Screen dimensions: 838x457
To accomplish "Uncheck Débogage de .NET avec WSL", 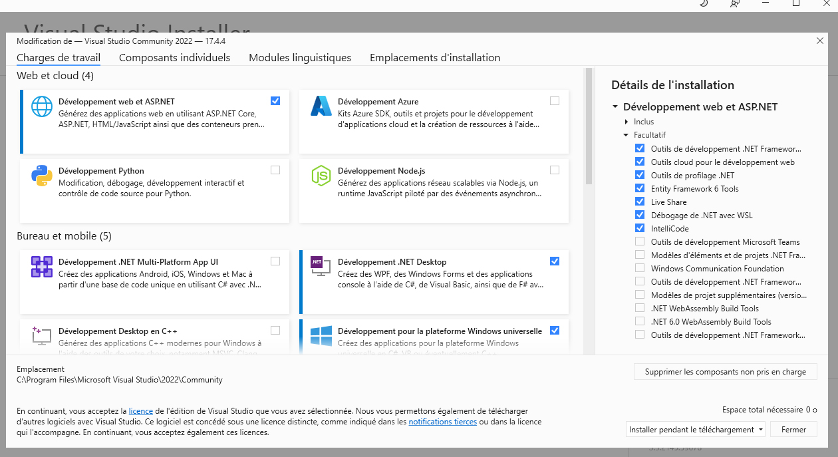I will [640, 215].
